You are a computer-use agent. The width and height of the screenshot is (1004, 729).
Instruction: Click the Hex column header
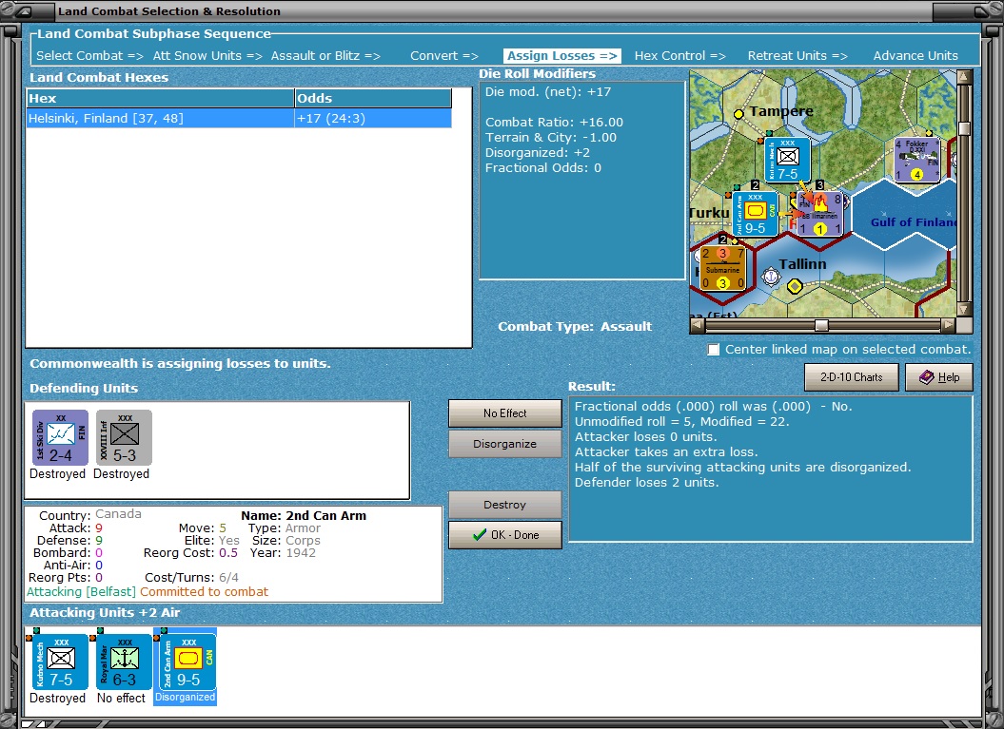coord(160,98)
